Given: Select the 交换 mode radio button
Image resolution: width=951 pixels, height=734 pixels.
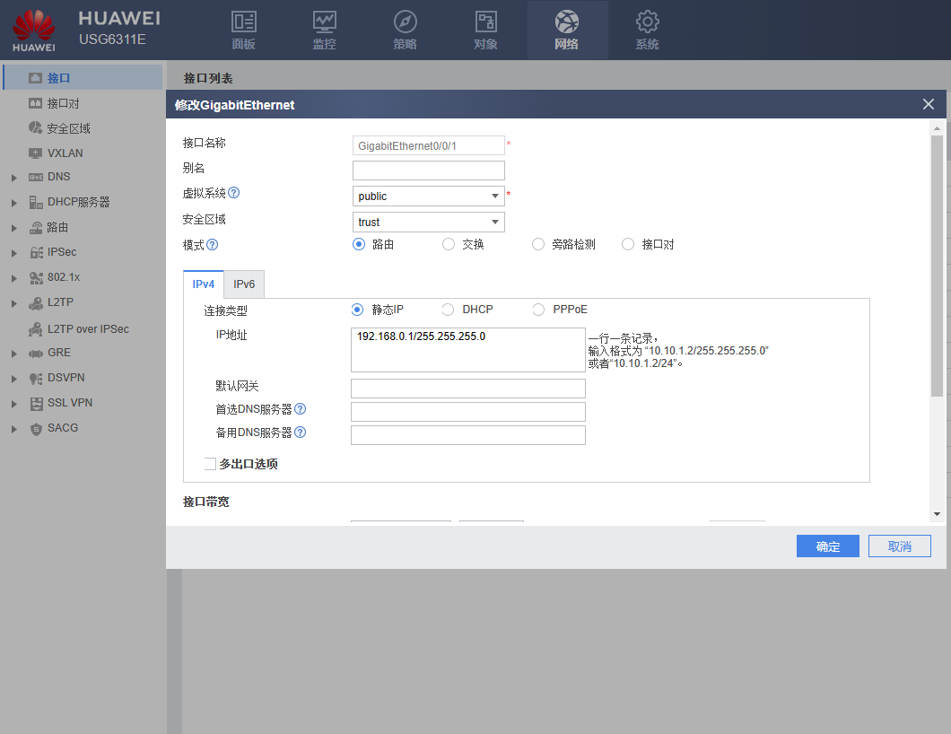Looking at the screenshot, I should (x=449, y=244).
